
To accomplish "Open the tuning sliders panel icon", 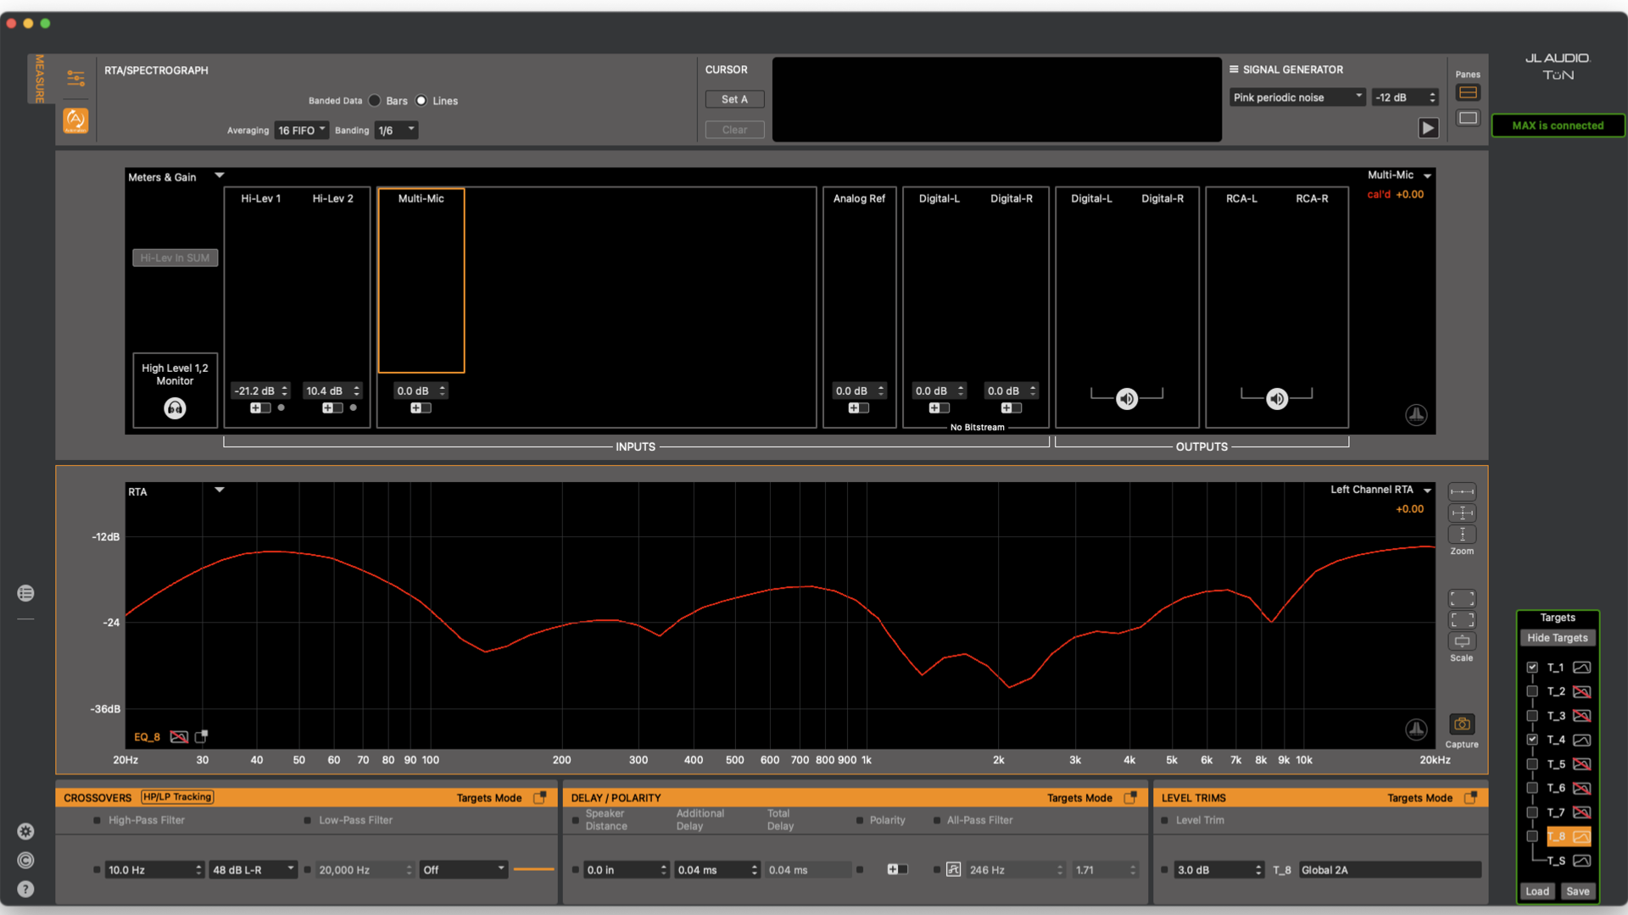I will pyautogui.click(x=75, y=79).
